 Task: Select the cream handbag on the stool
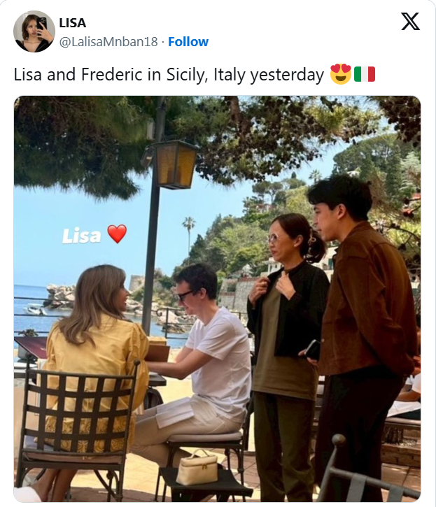click(197, 467)
